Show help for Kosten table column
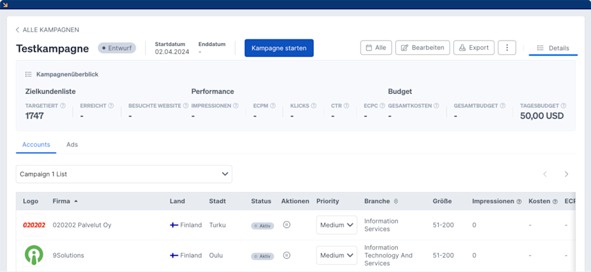The height and width of the screenshot is (272, 591). 555,202
